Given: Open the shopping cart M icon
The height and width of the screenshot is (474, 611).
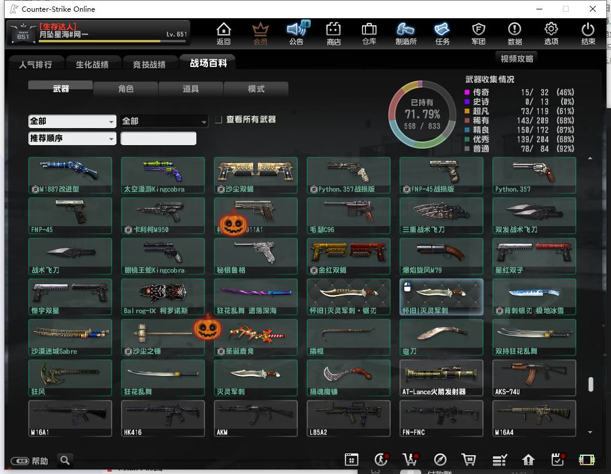Looking at the screenshot, I should (468, 459).
